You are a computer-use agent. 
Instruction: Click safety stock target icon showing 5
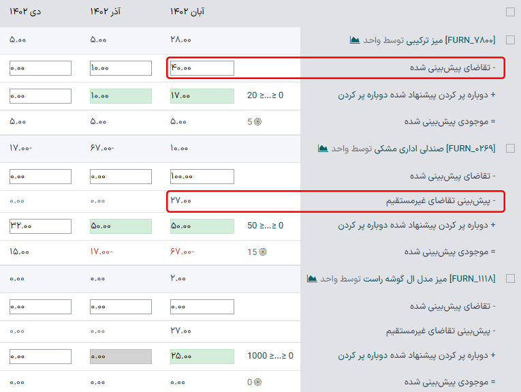click(x=257, y=122)
